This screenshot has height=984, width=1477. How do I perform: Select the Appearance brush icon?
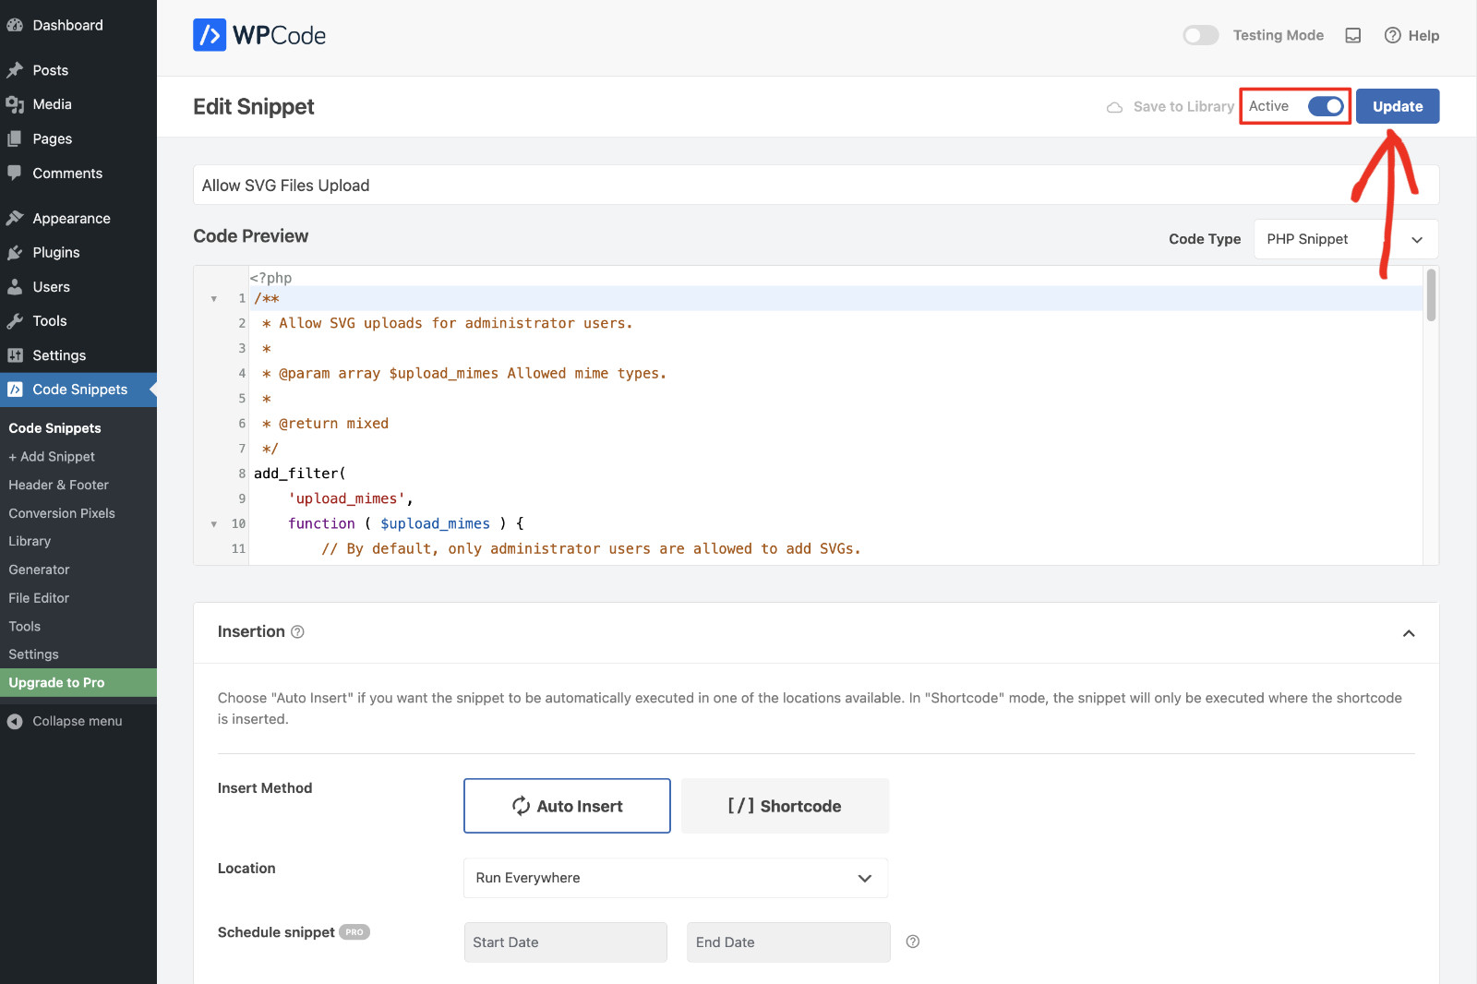tap(16, 218)
